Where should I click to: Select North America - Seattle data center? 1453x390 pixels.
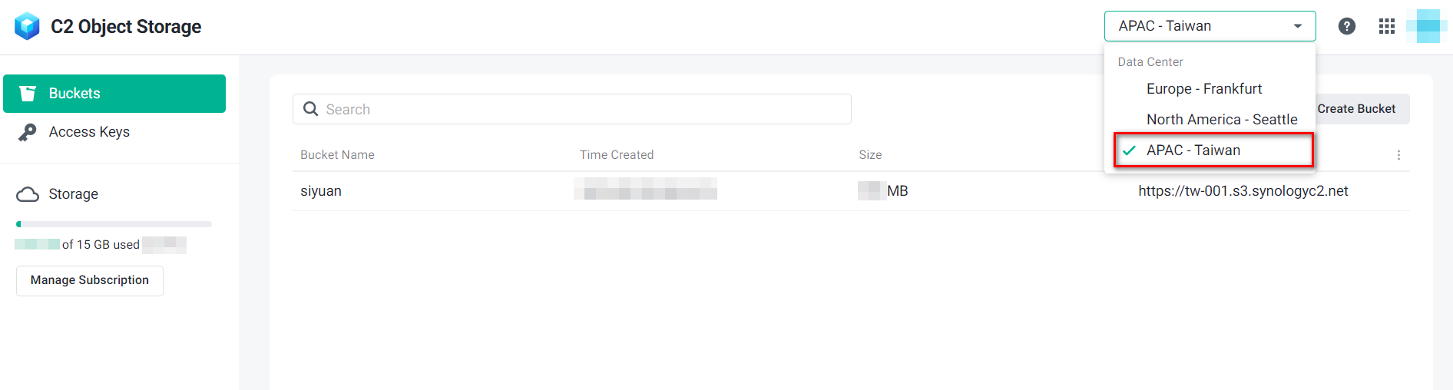1221,120
